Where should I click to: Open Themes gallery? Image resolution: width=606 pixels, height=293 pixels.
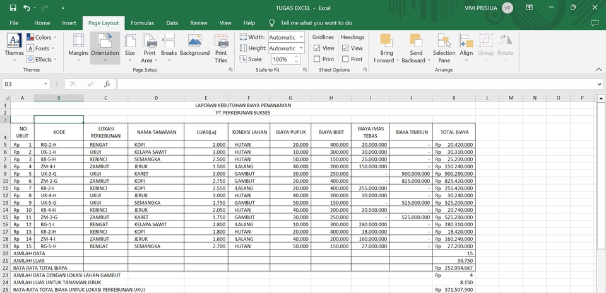pyautogui.click(x=15, y=47)
